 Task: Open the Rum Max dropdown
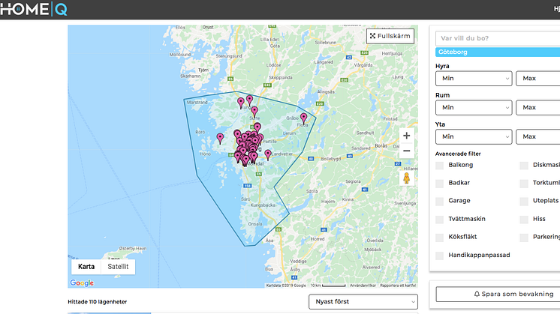pos(538,108)
